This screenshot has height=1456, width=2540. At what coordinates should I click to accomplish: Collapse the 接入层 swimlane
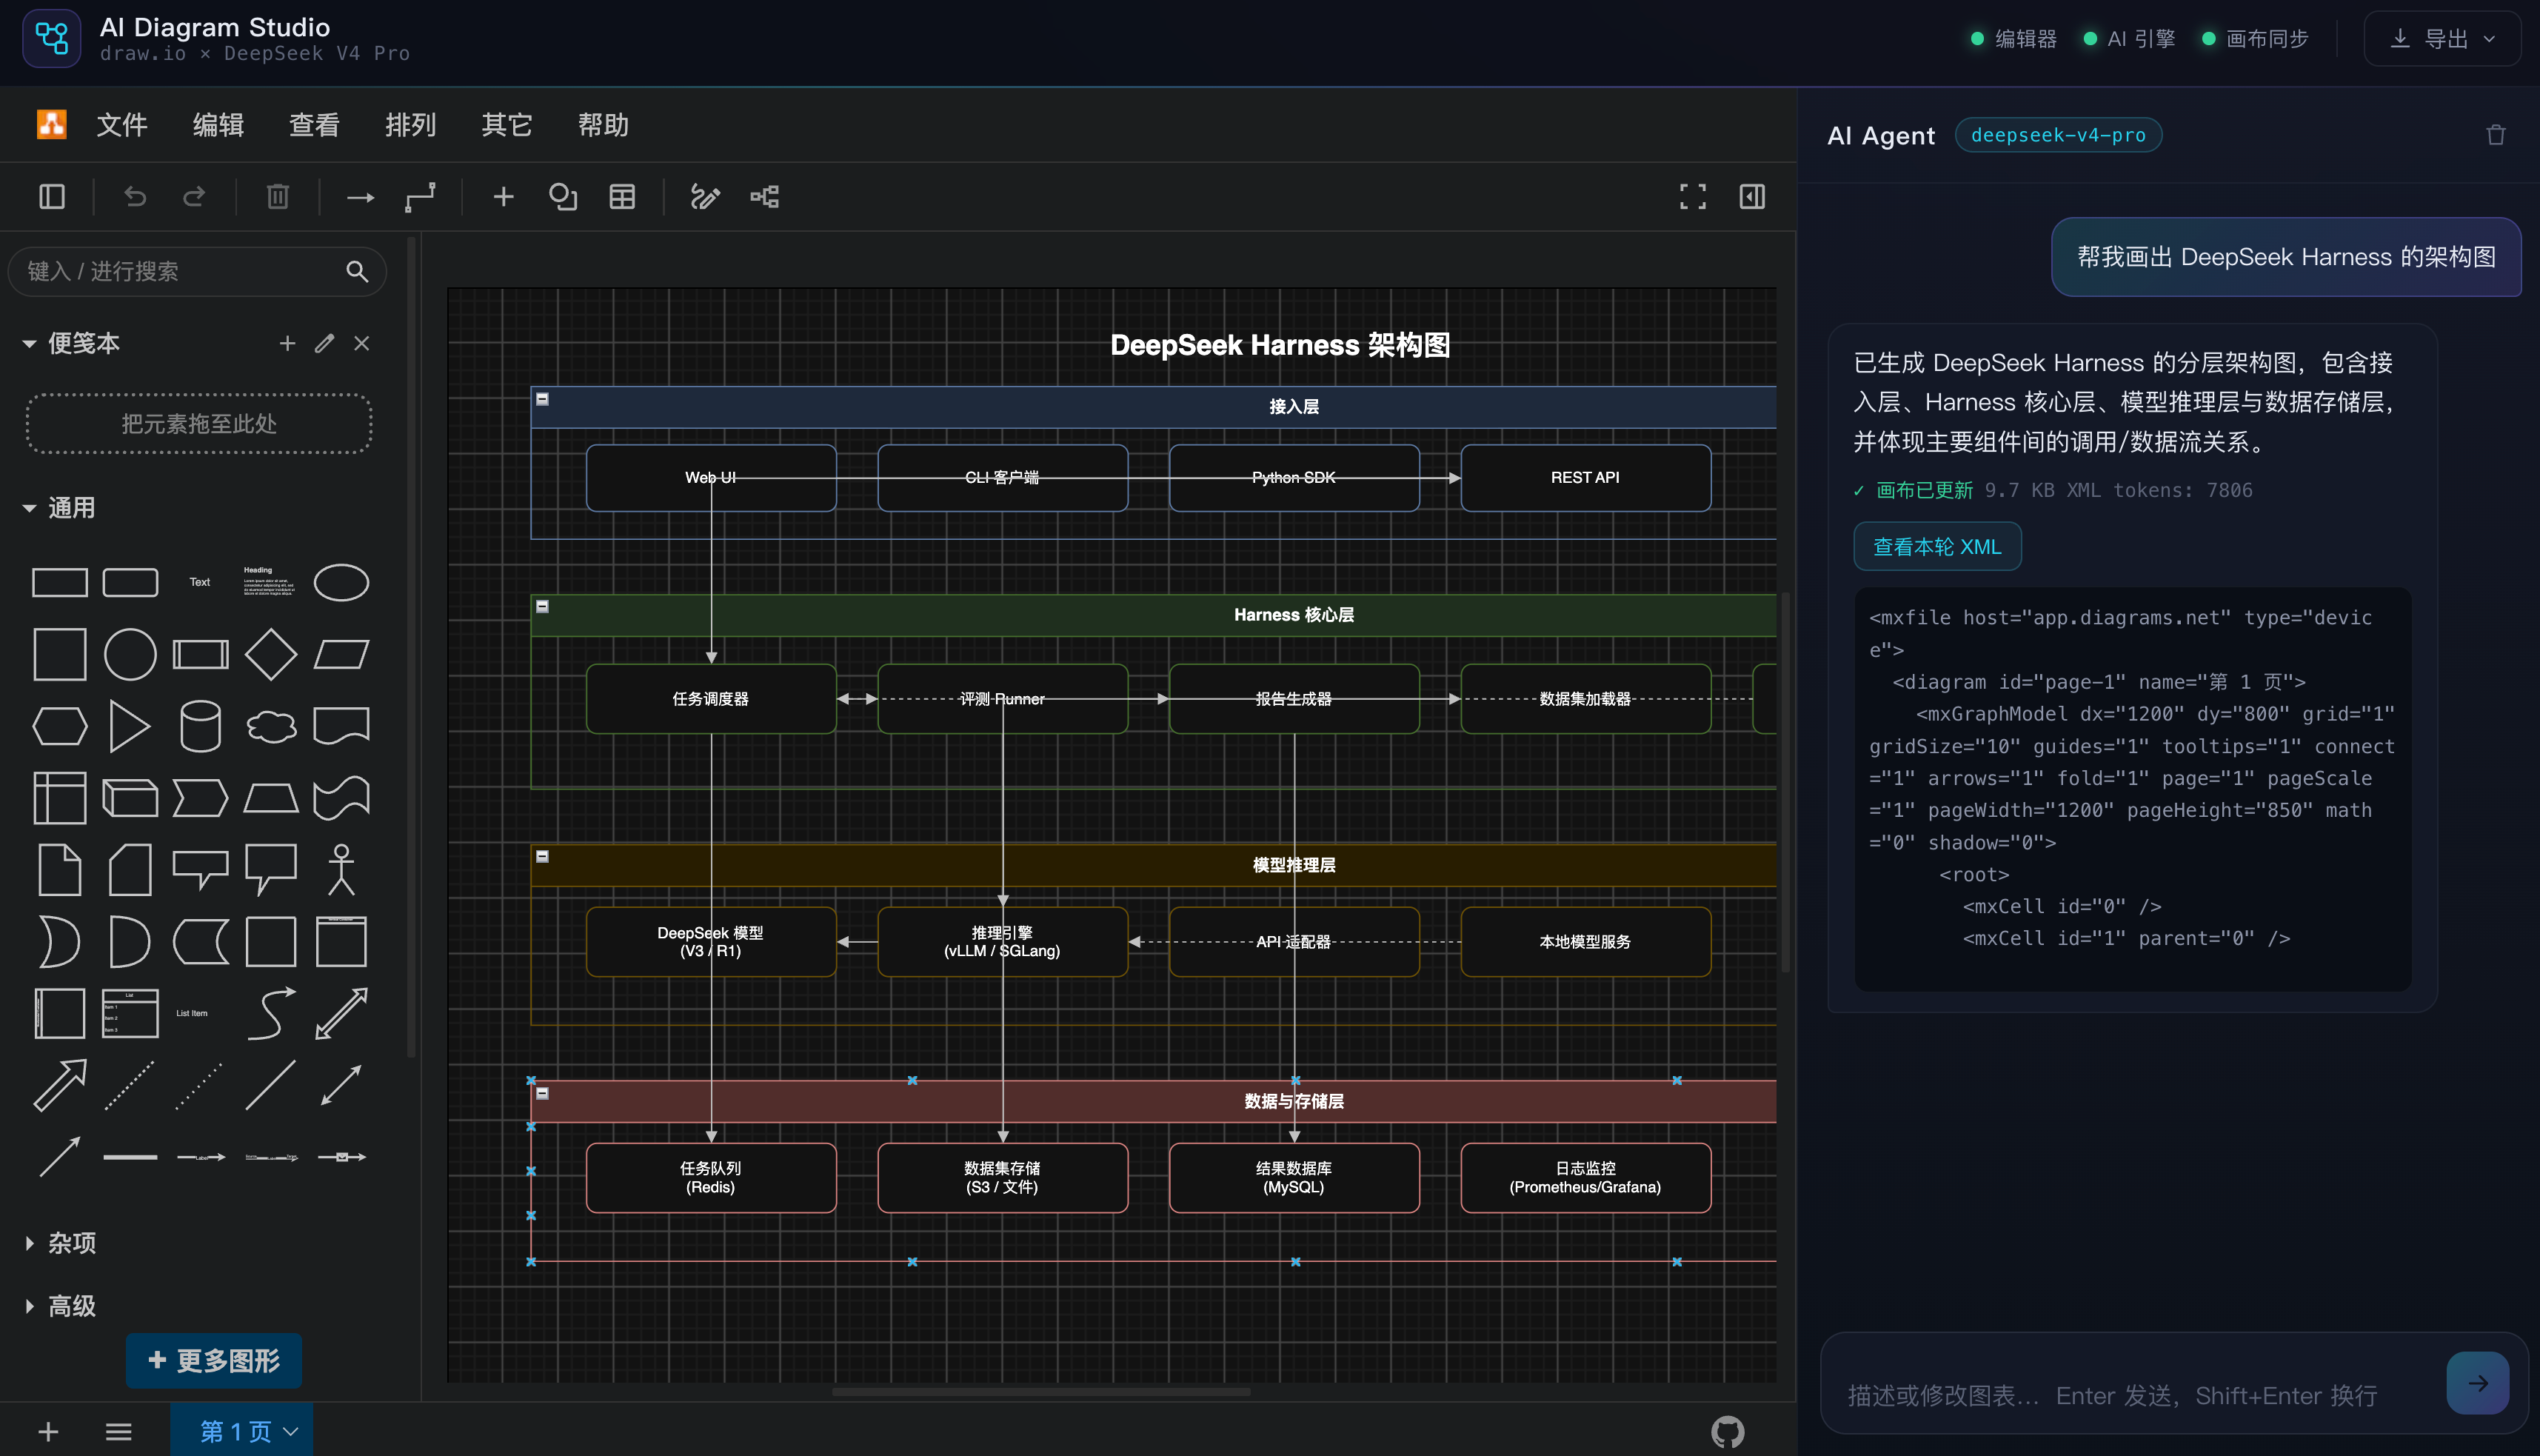543,399
